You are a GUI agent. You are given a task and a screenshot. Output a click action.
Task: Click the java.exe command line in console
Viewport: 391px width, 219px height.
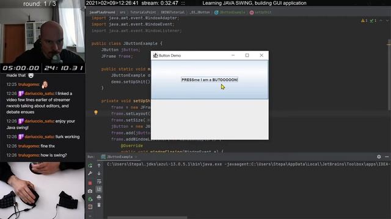pyautogui.click(x=249, y=164)
